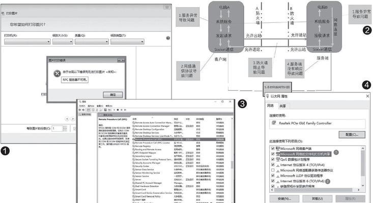Switch to the 网络 tab in Ethernet properties
The image size is (373, 203).
coord(271,106)
